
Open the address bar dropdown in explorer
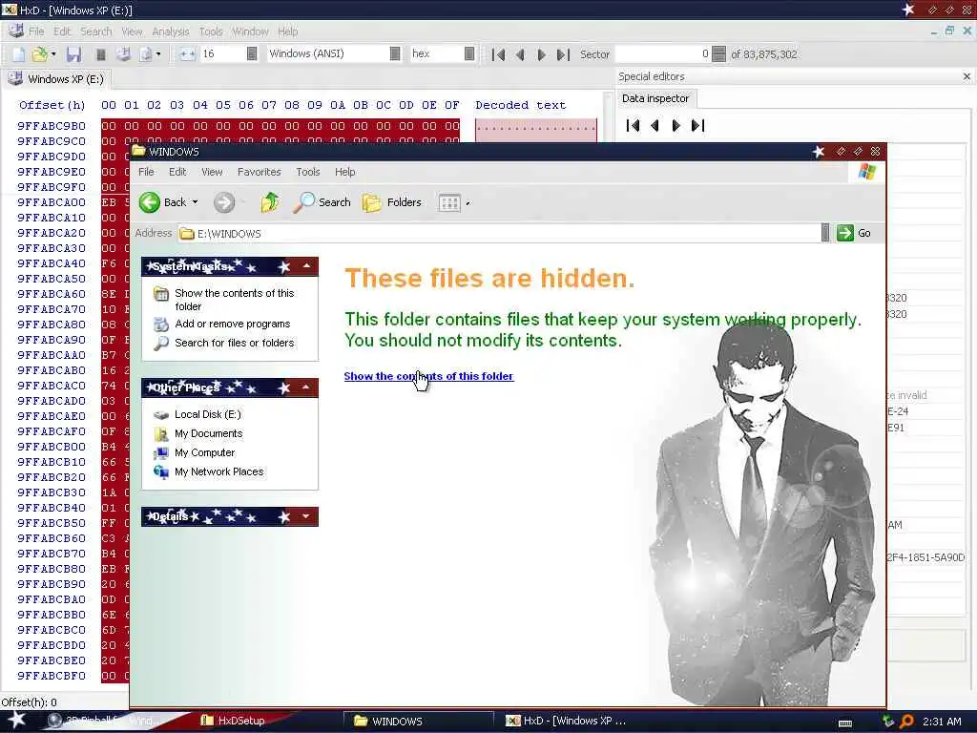(x=825, y=233)
